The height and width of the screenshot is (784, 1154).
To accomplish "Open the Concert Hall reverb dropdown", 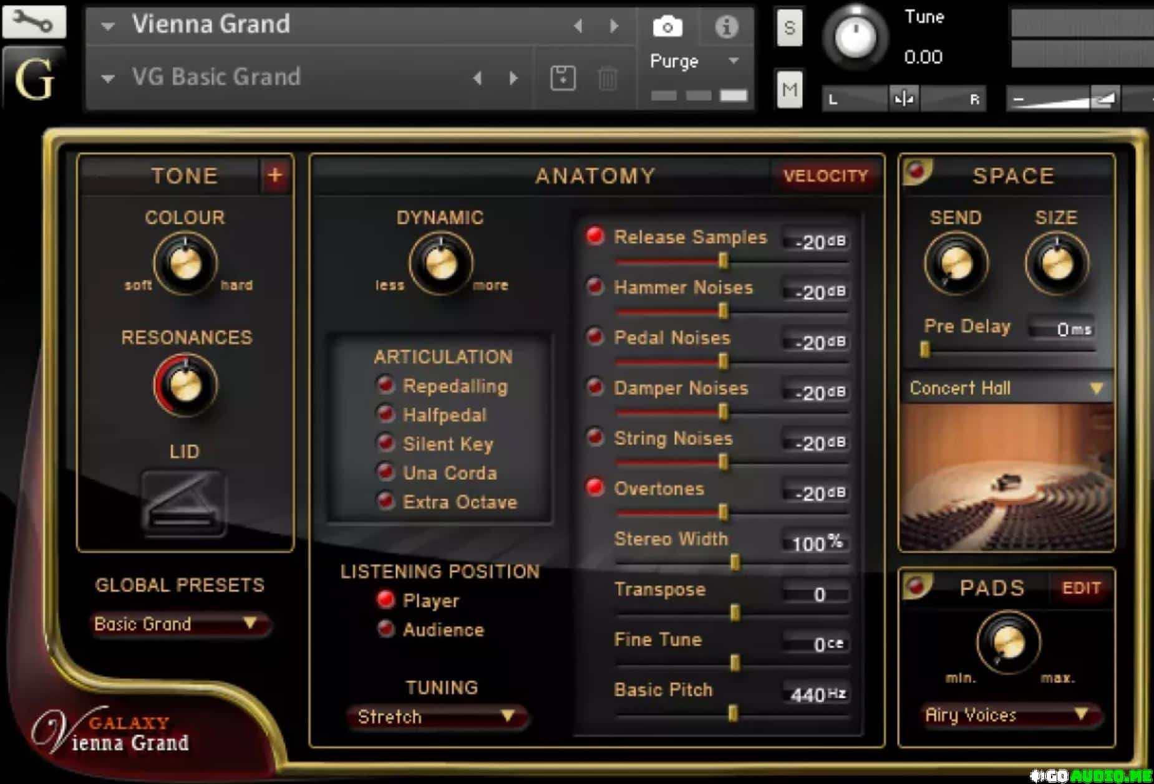I will tap(1006, 388).
